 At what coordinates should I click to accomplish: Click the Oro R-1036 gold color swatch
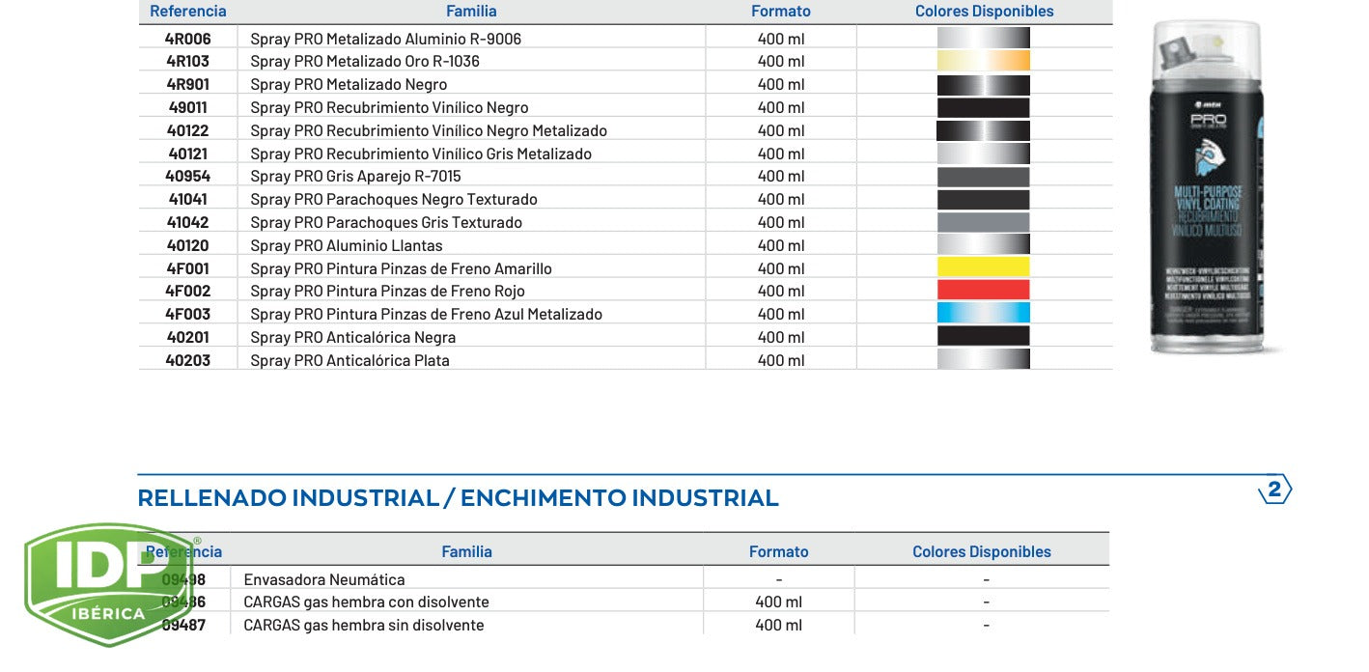coord(983,61)
